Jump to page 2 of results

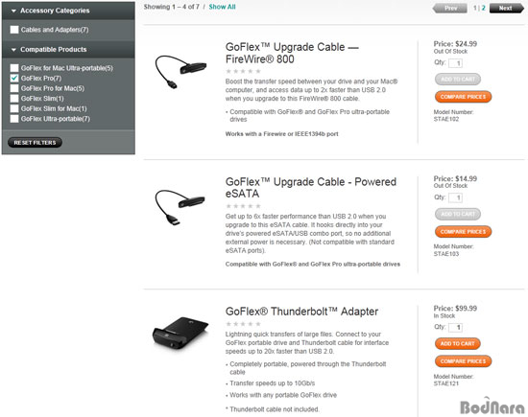point(484,8)
